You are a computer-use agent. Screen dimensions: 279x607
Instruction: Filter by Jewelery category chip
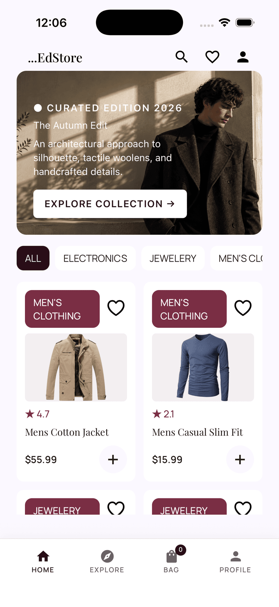[173, 258]
